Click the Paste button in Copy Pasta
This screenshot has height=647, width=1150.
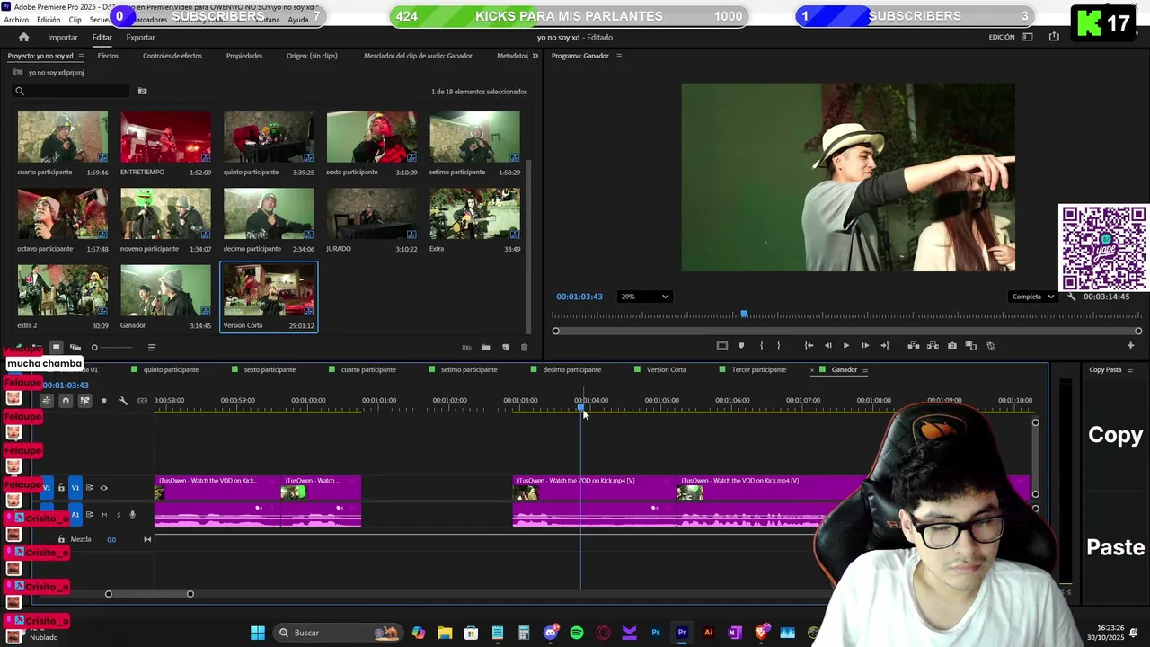click(1115, 547)
